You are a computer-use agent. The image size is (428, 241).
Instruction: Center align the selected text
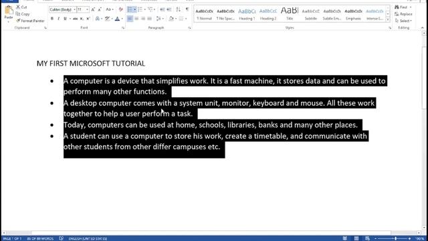coord(136,19)
